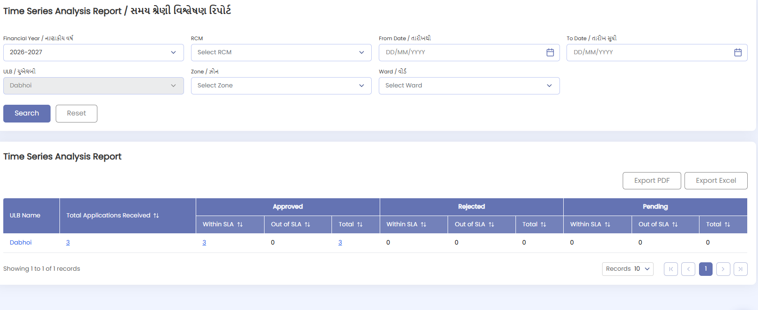Click the Reset button
This screenshot has width=758, height=310.
pyautogui.click(x=76, y=114)
